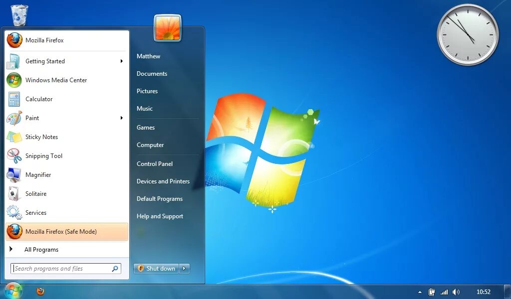This screenshot has width=511, height=299.
Task: Click the Snipping Tool scissors icon
Action: click(x=14, y=155)
